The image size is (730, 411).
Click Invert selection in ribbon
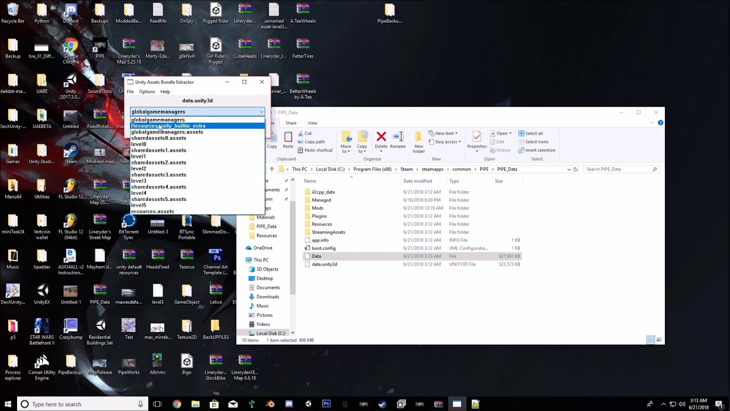click(537, 150)
